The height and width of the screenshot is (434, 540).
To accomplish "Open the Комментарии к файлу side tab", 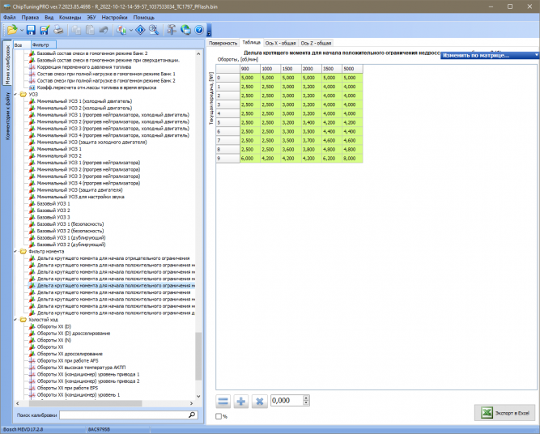I will tap(7, 116).
